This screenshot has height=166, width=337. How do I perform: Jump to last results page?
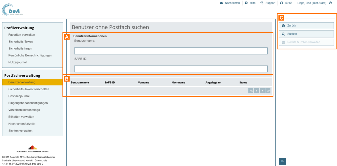click(x=268, y=91)
